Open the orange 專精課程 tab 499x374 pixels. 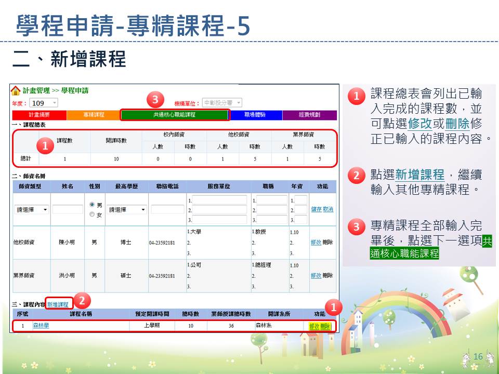pos(94,115)
